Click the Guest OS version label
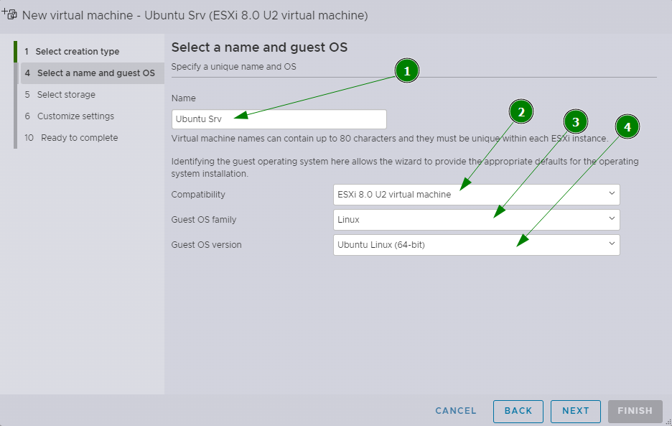Screen dimensions: 672x426 click(x=206, y=244)
